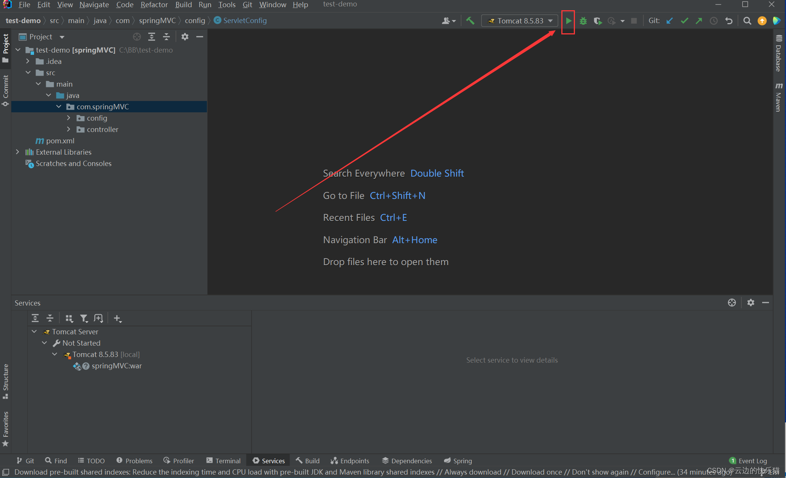The image size is (786, 478).
Task: Toggle Maven tool window sidebar
Action: point(778,97)
